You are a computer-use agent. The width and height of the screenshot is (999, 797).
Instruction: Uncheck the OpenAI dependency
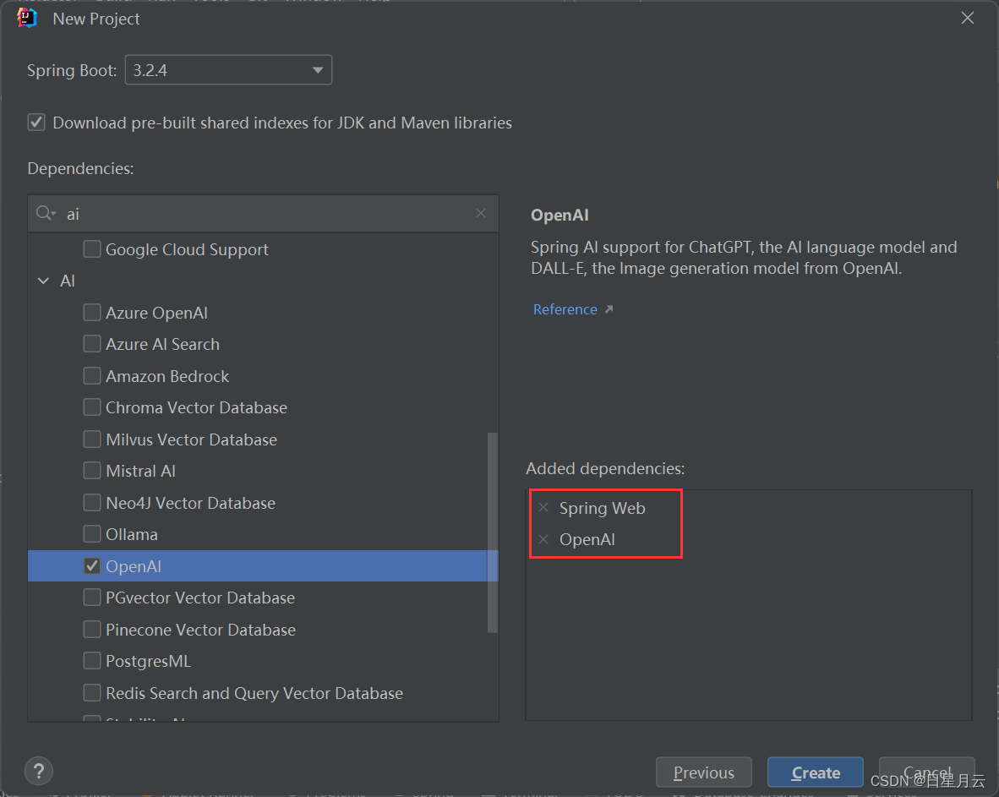point(92,565)
